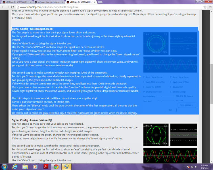Screen dimensions: 213x170
Task: Click 'Use the "Gain" knob' line in Noisemap section
Action: click(42, 43)
